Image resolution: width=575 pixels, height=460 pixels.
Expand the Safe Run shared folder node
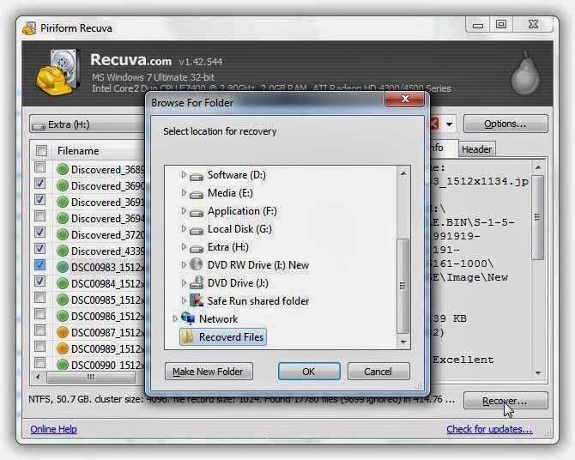click(184, 300)
